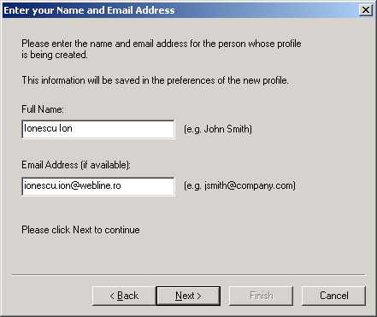Cancel the profile creation wizard
The image size is (377, 317).
click(333, 296)
